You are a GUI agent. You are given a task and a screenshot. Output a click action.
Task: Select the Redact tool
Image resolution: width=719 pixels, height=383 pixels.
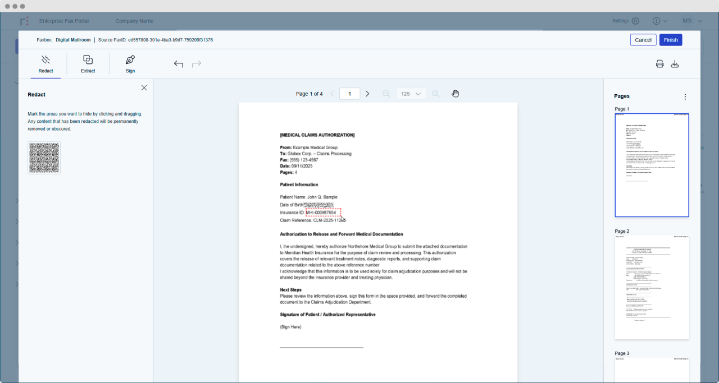tap(46, 63)
